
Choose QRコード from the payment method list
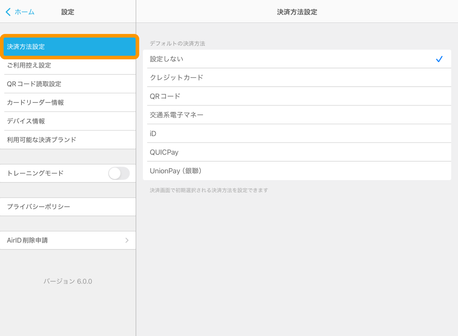pos(250,96)
